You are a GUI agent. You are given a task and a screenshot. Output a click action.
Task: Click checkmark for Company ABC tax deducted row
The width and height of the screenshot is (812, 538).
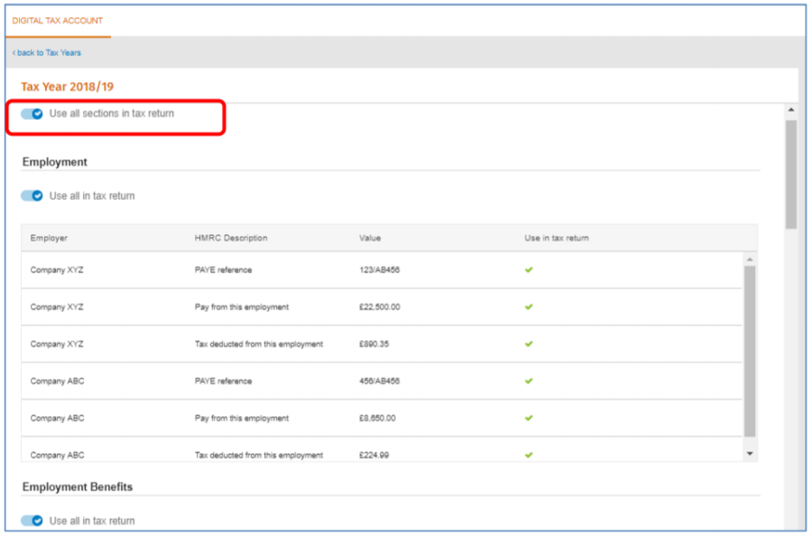[x=529, y=455]
